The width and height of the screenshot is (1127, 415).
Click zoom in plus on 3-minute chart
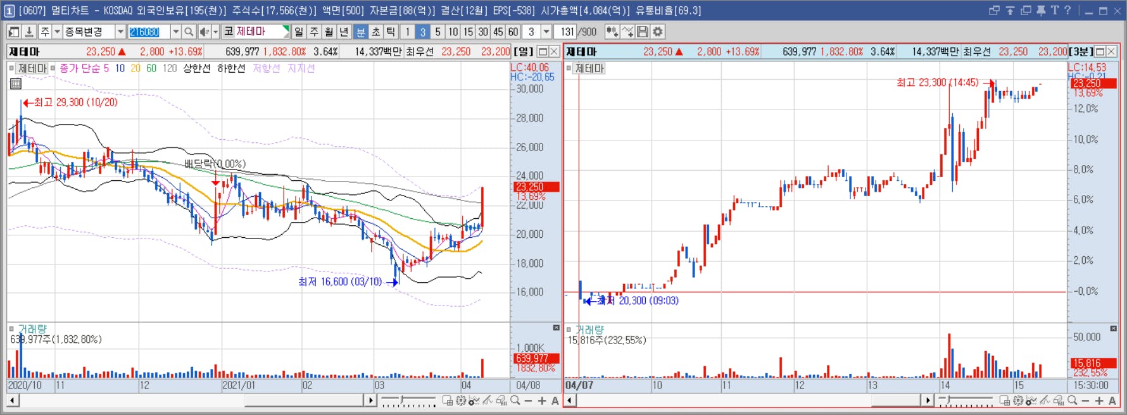[1099, 400]
